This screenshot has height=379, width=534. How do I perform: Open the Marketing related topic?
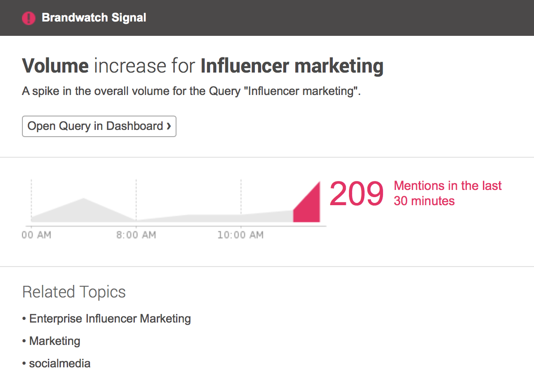point(55,341)
